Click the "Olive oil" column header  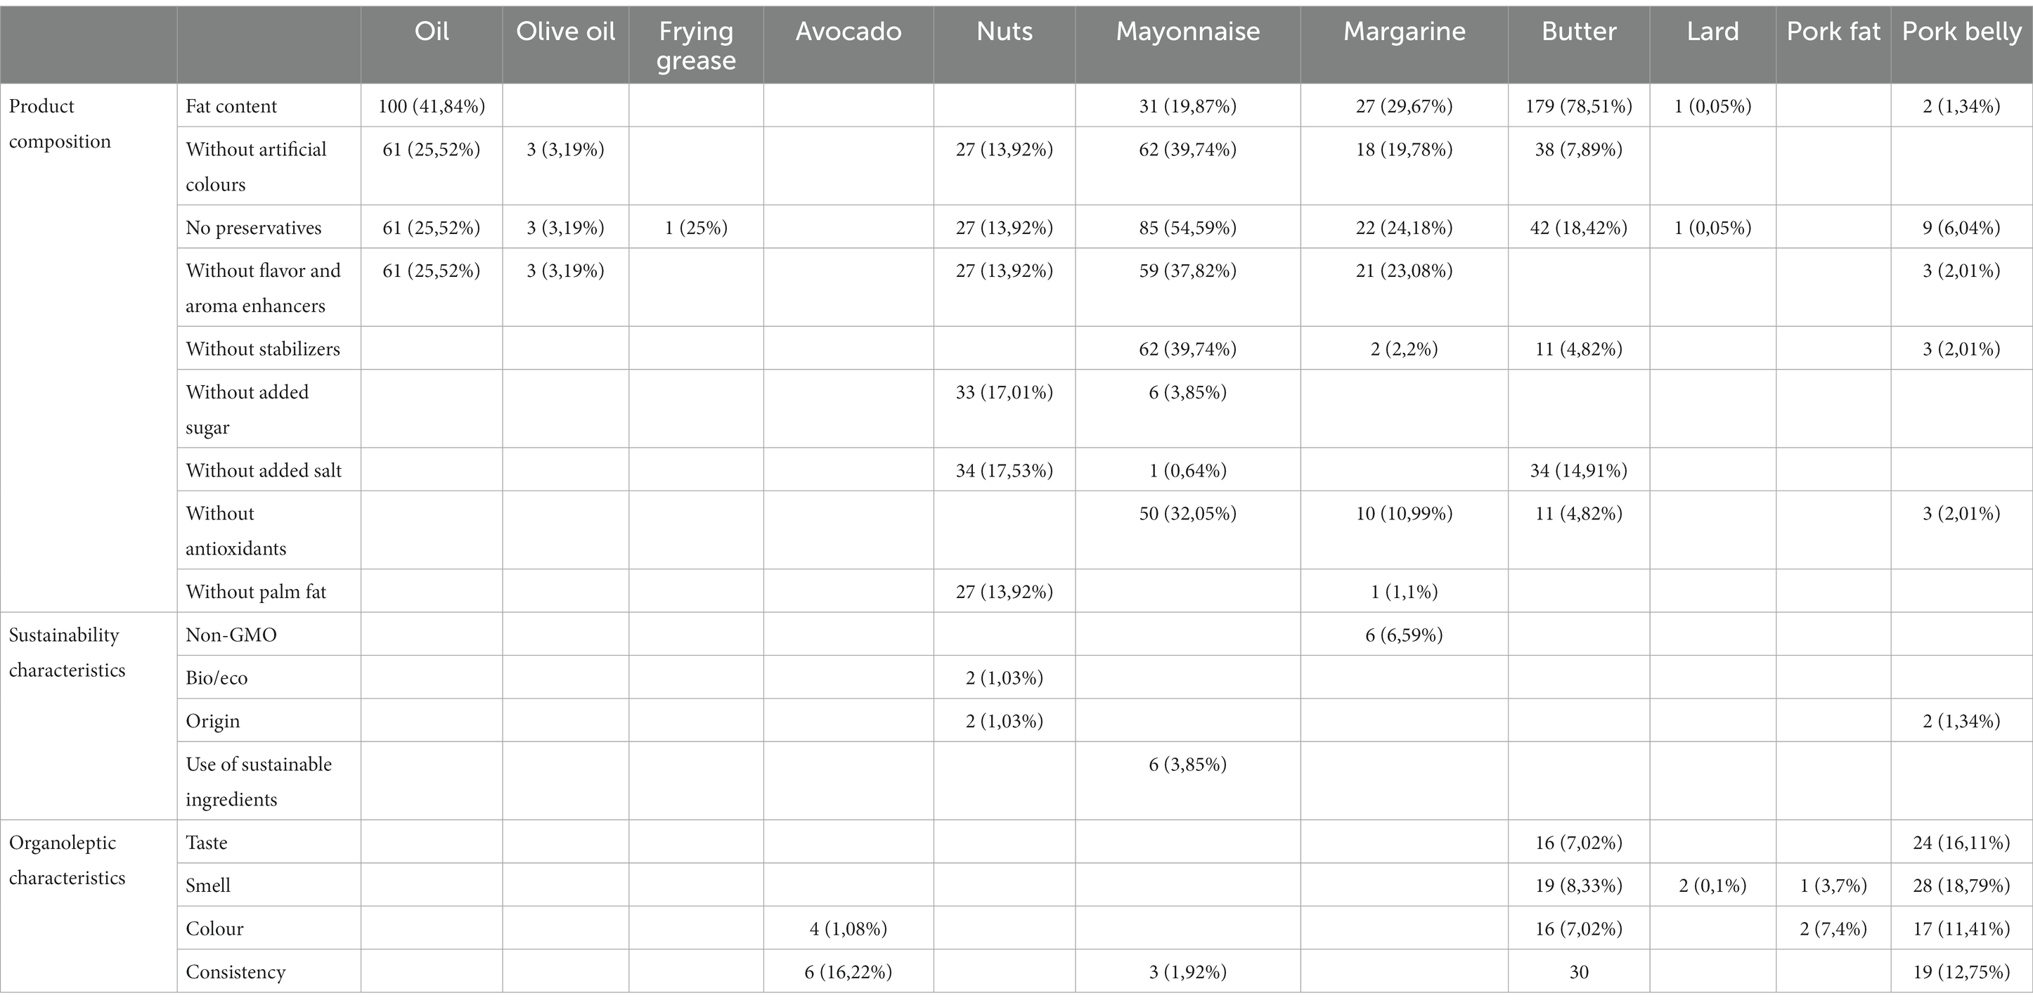tap(565, 32)
